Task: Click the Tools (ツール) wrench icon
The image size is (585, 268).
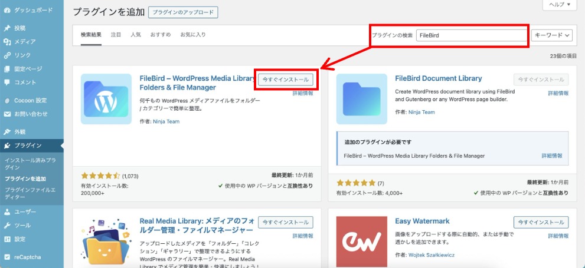Action: pos(7,225)
